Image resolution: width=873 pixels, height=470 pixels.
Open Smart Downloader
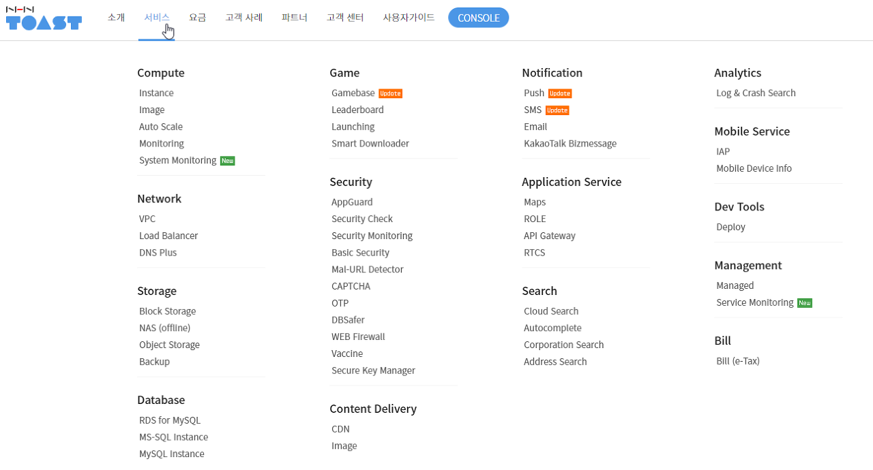pos(370,144)
